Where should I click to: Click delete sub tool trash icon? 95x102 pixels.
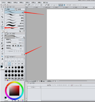24,31
